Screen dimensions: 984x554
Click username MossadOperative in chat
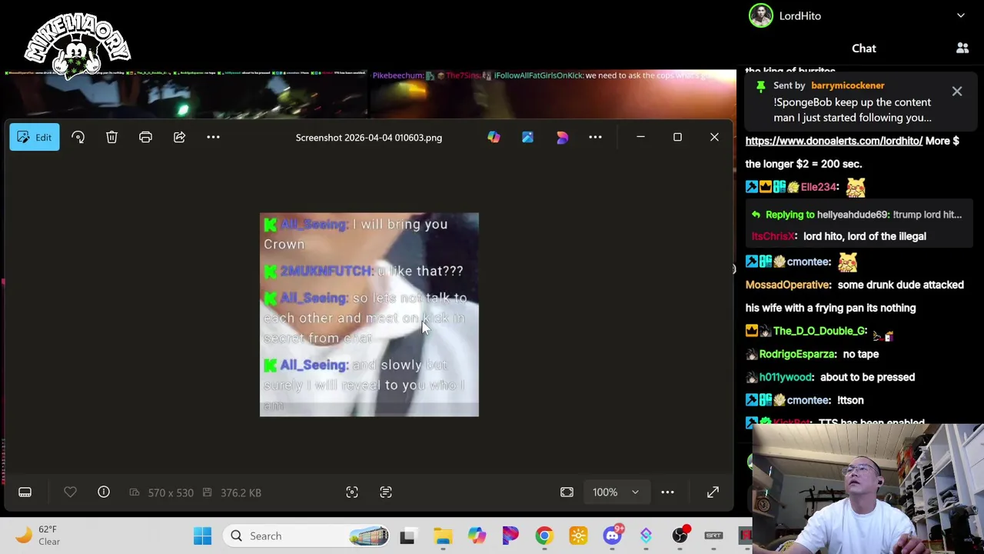788,285
